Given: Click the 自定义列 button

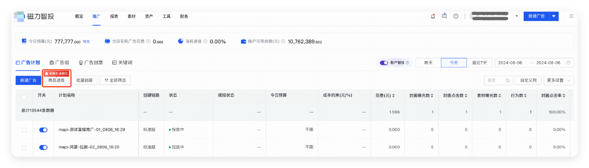Looking at the screenshot, I should tap(528, 80).
